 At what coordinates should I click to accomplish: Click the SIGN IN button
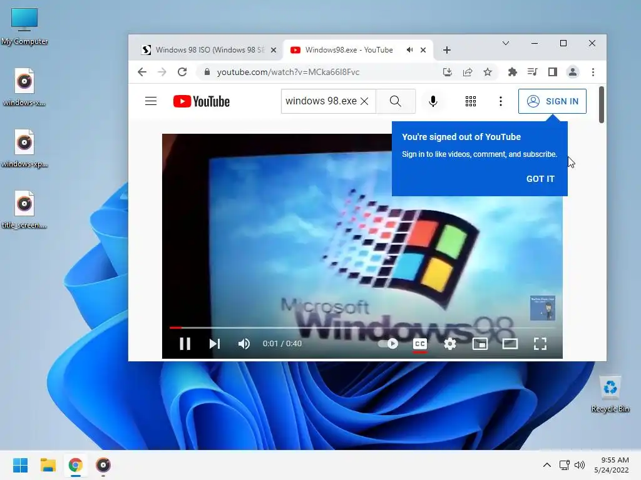pyautogui.click(x=552, y=101)
